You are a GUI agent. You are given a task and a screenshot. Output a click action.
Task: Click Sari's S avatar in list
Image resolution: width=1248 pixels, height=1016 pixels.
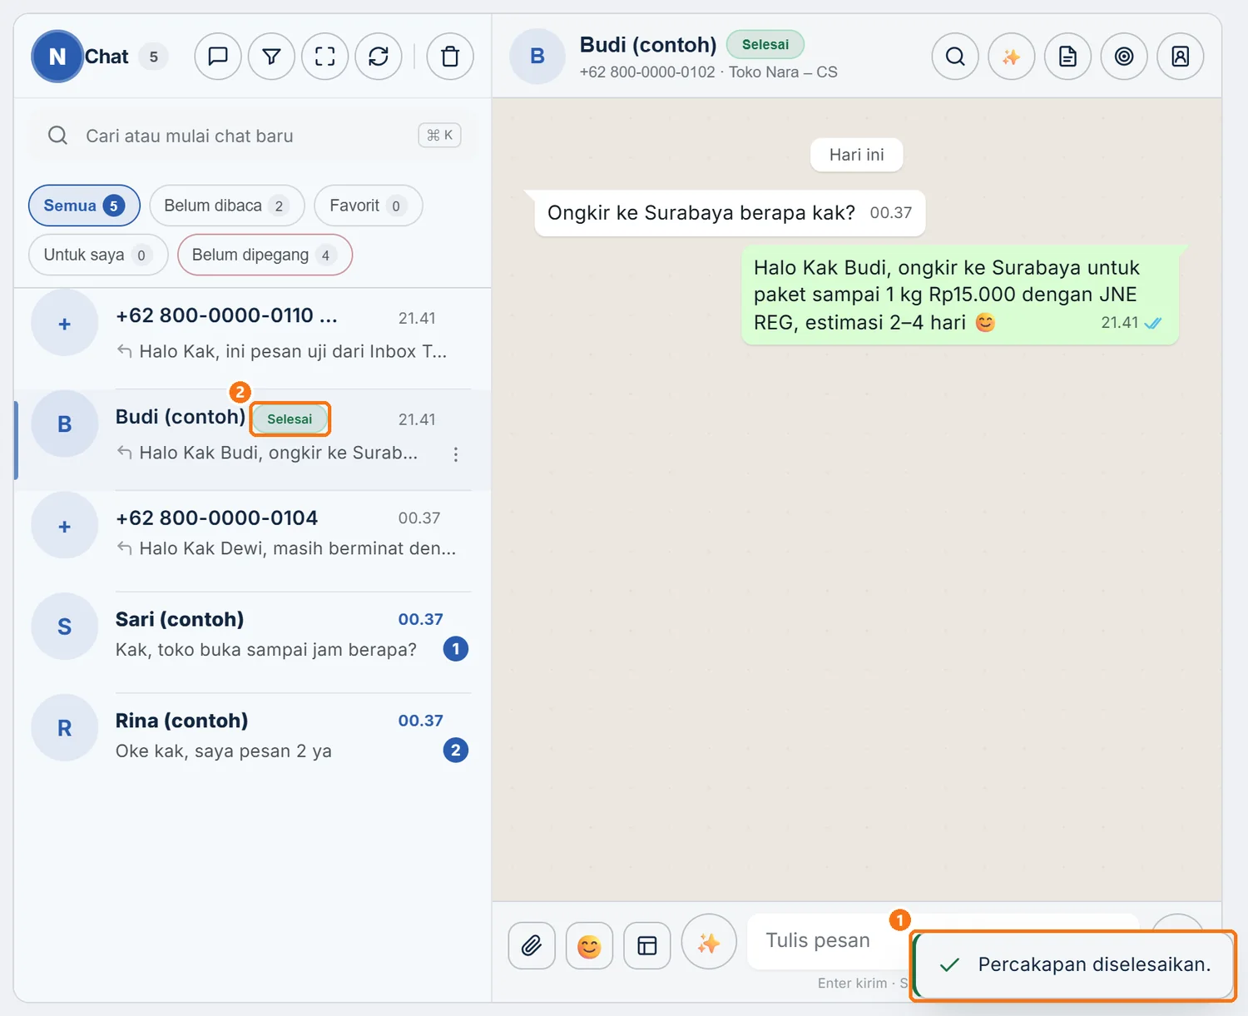(65, 627)
